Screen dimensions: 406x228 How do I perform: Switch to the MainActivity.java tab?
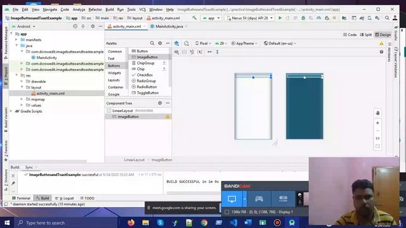[x=169, y=27]
